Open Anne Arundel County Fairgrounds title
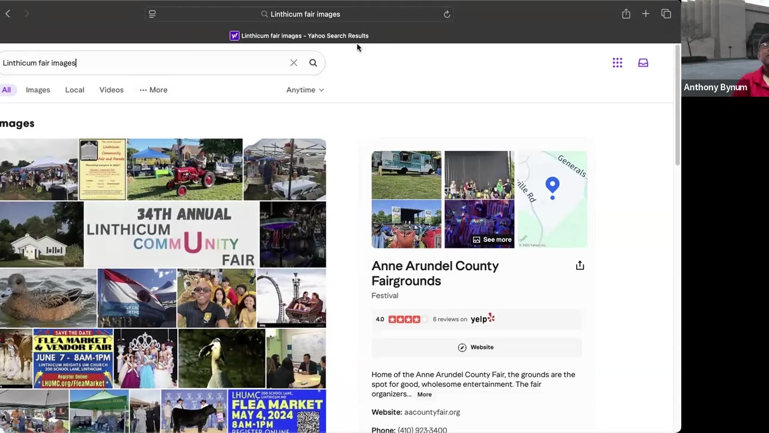 point(435,273)
